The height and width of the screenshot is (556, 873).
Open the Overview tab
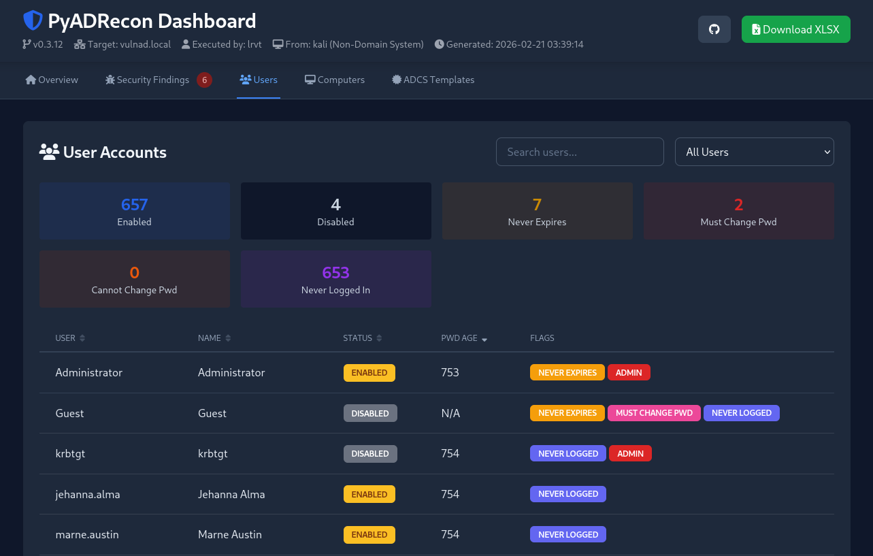[x=52, y=80]
